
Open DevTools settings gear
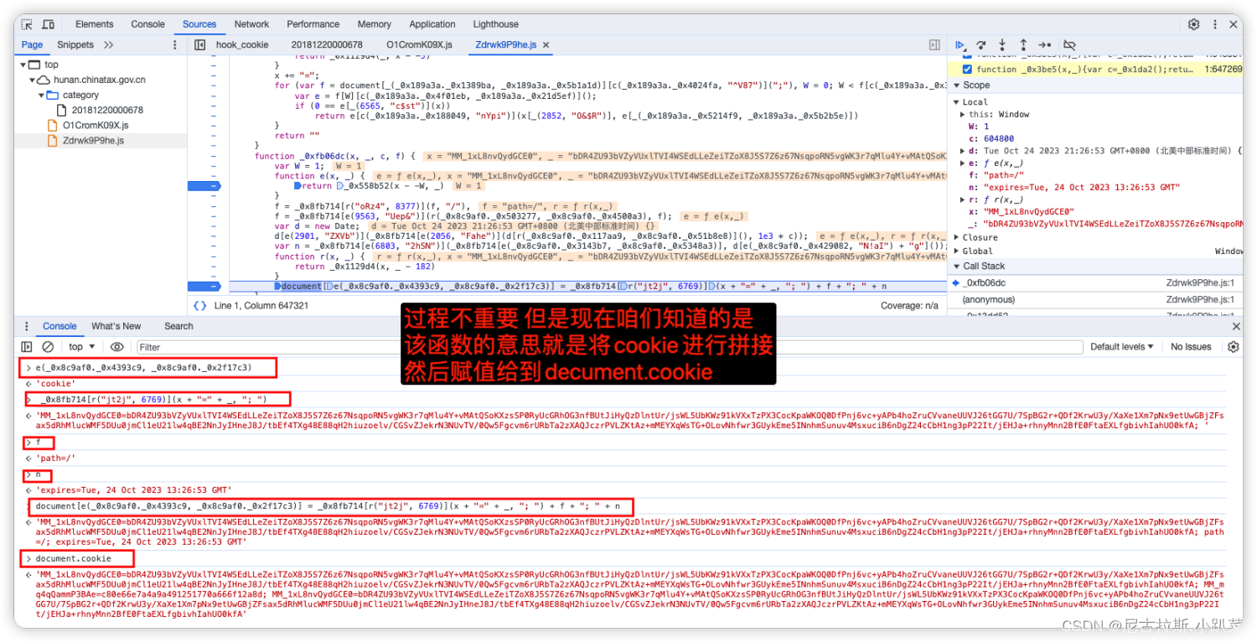point(1193,23)
